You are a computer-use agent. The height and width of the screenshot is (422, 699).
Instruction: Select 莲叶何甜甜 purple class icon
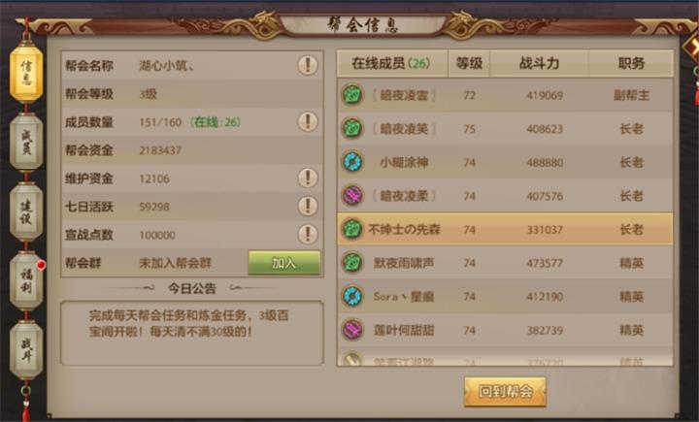pyautogui.click(x=352, y=330)
